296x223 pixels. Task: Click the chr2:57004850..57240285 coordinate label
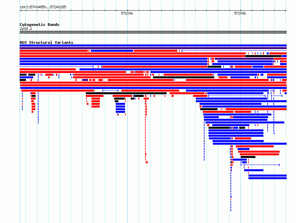(43, 7)
